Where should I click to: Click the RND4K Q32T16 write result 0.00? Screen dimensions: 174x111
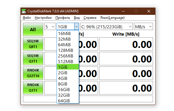pyautogui.click(x=126, y=73)
